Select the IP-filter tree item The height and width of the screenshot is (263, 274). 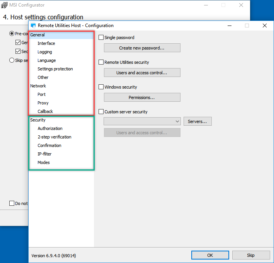coord(44,154)
